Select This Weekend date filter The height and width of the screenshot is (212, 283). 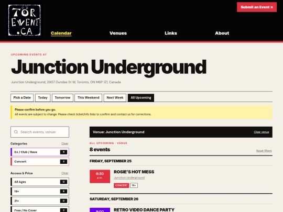point(88,98)
